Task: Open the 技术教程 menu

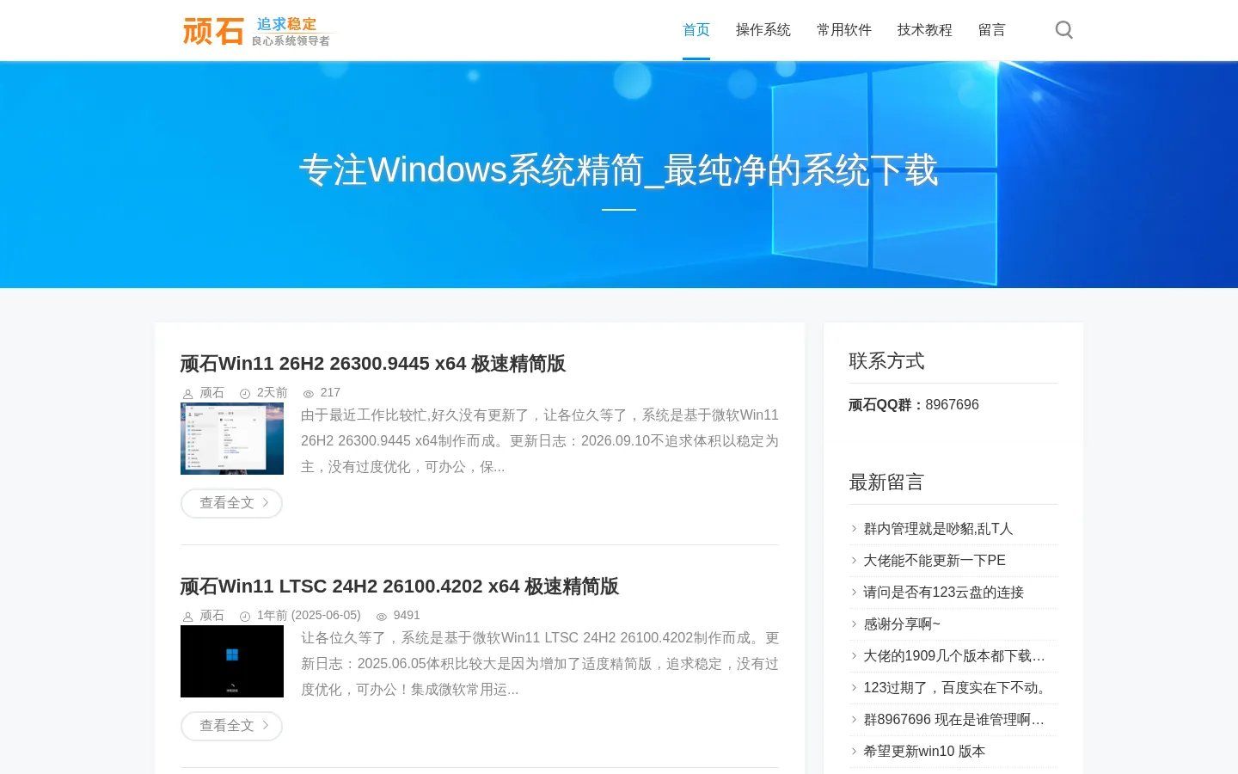Action: click(x=925, y=30)
